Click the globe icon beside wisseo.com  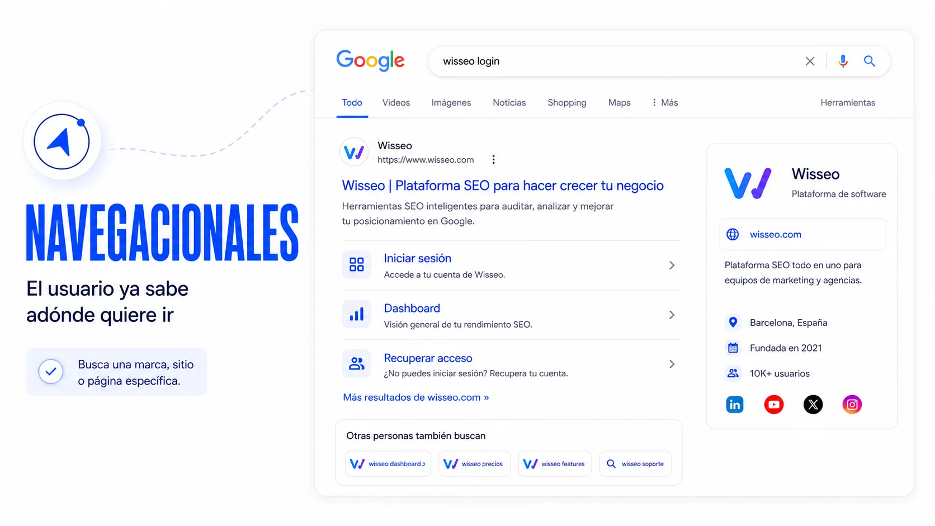733,234
